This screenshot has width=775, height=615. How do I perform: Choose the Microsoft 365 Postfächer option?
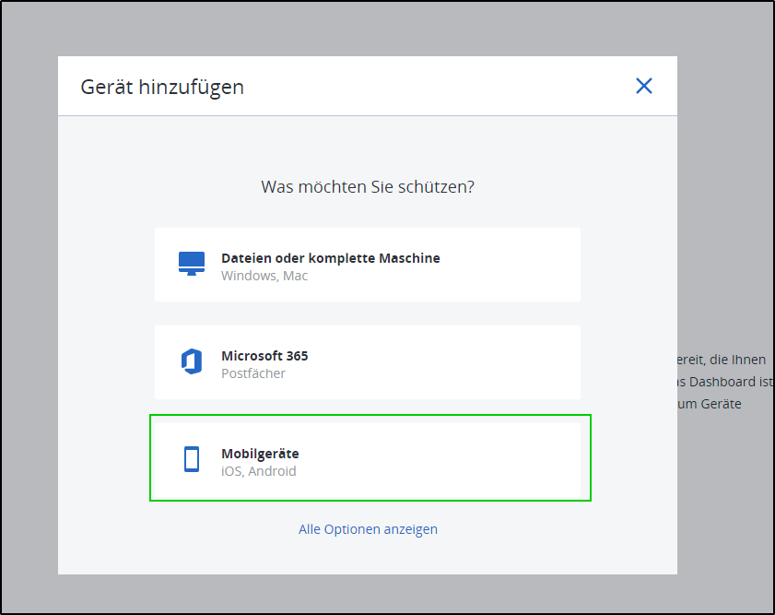tap(368, 361)
